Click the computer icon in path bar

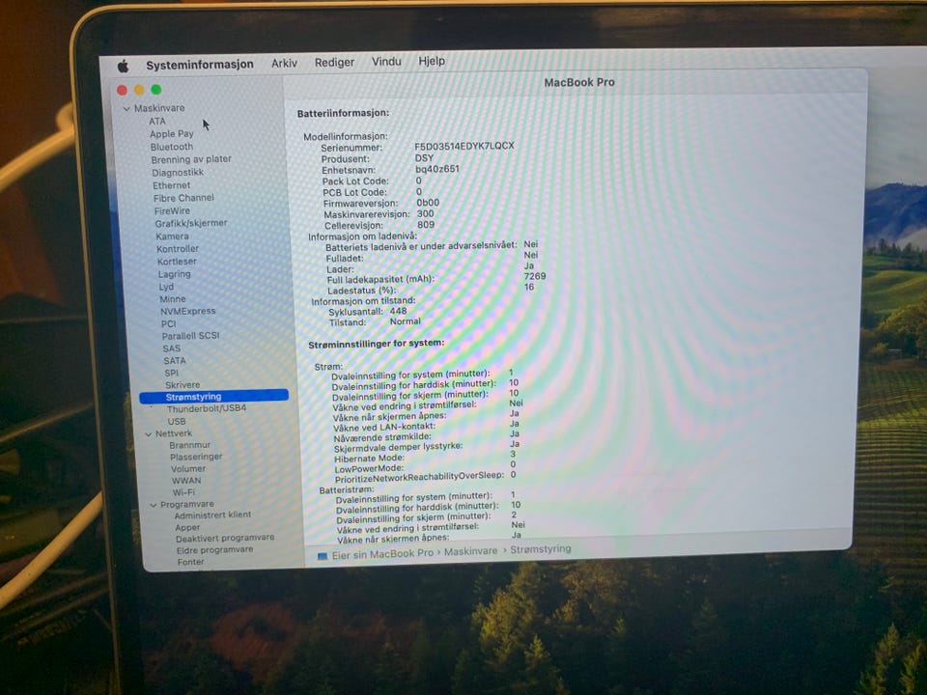(323, 556)
